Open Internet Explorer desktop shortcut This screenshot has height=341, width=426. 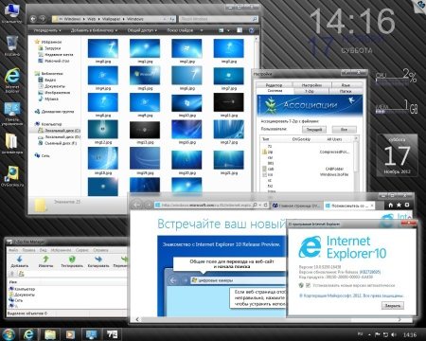coord(12,81)
